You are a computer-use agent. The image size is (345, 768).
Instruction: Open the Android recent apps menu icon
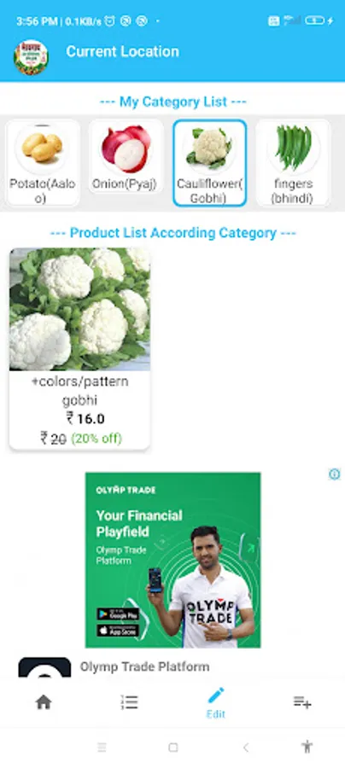tap(102, 748)
